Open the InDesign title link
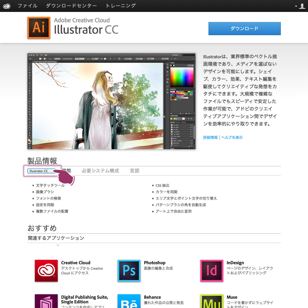This screenshot has width=308, height=308. point(235,263)
